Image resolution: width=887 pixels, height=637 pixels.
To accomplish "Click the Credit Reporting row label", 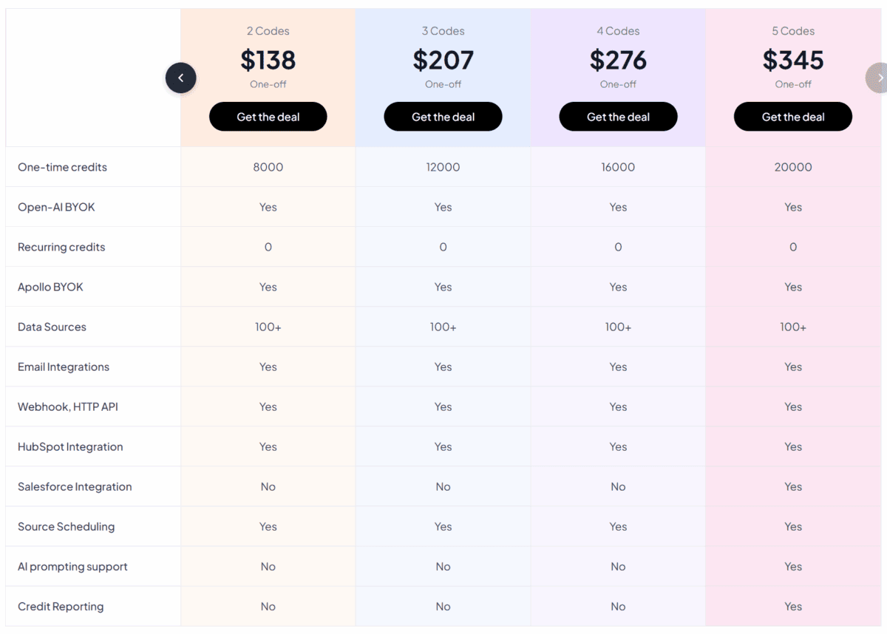I will click(61, 607).
